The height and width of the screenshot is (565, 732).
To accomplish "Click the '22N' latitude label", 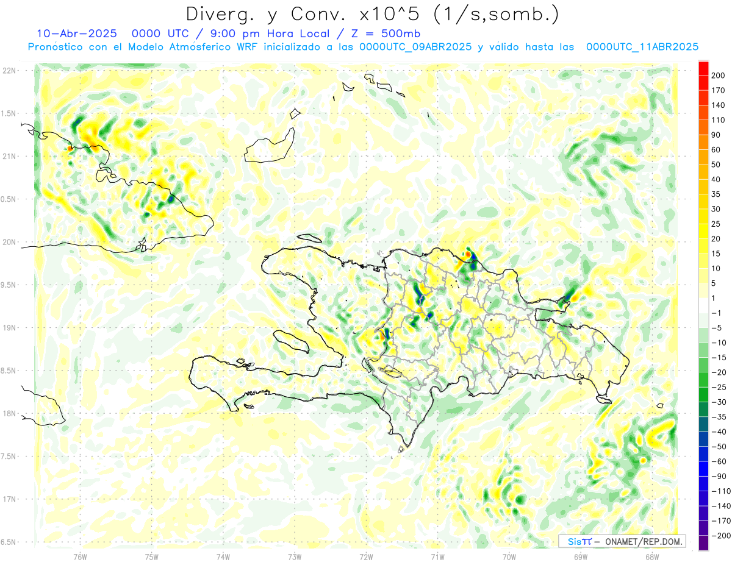I will (x=9, y=71).
